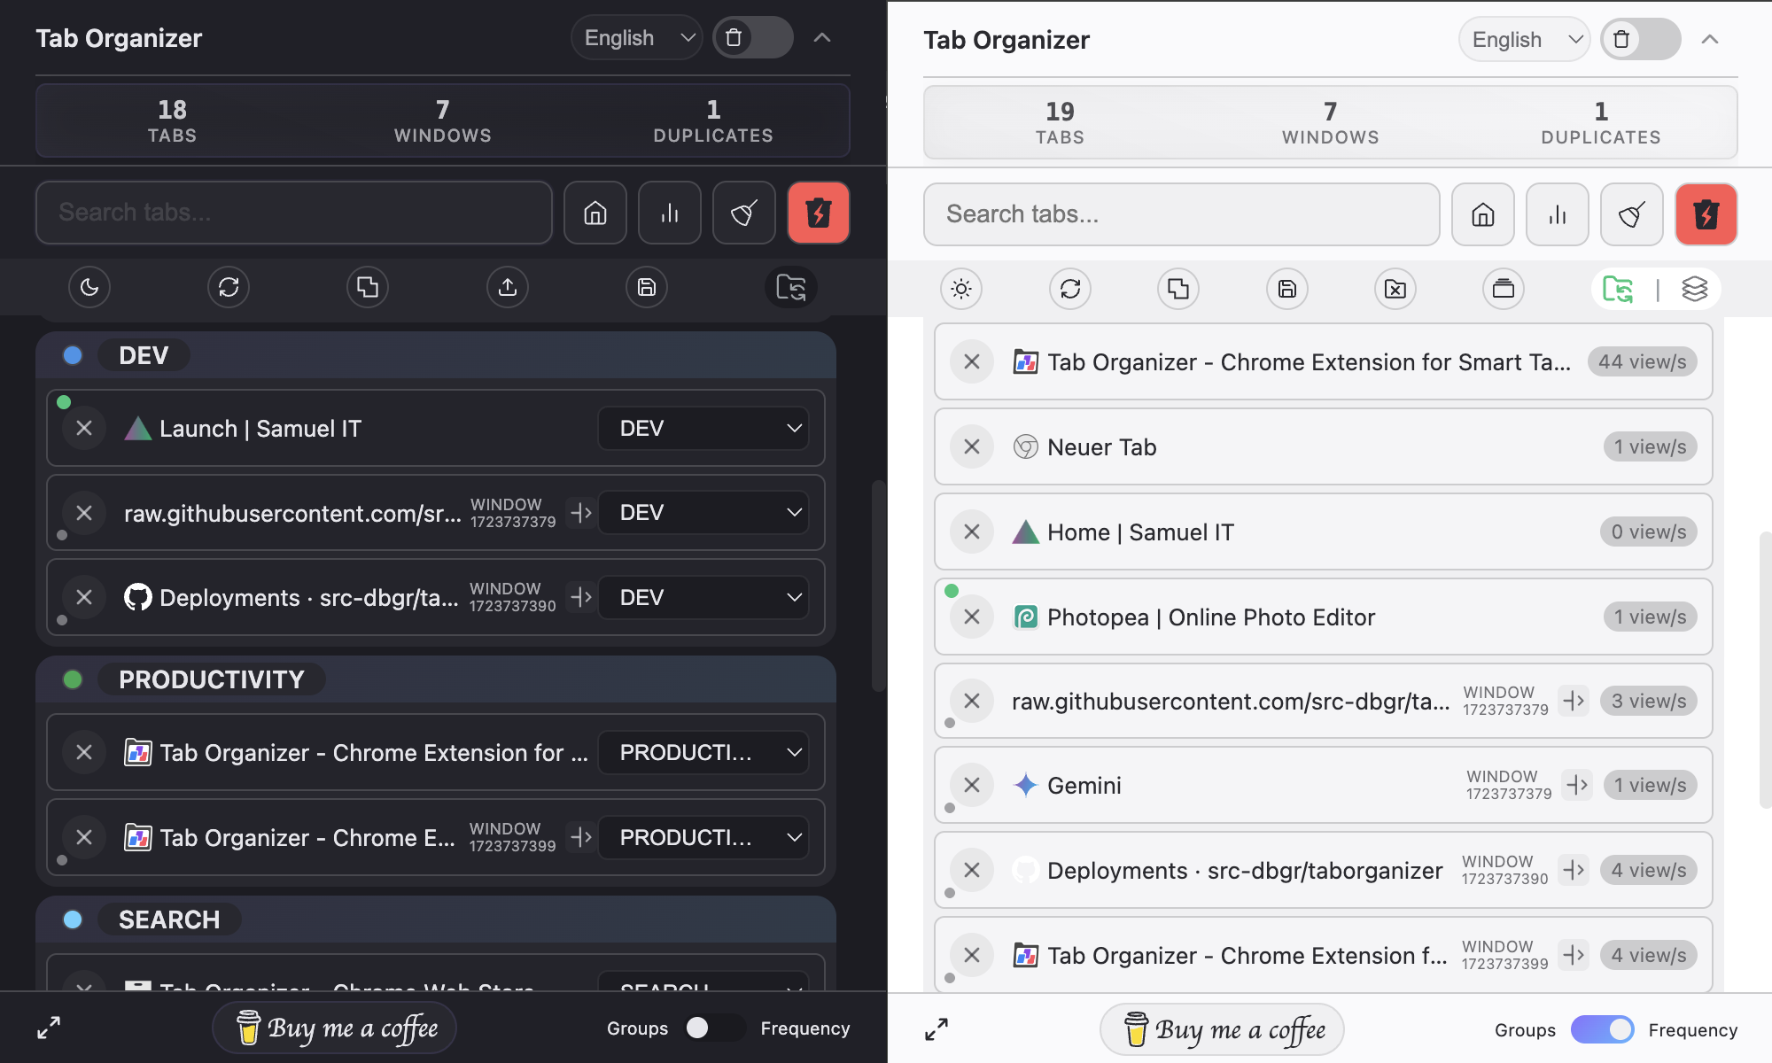Close Gemini tab in light panel
Screen dimensions: 1772x1063
click(x=972, y=786)
